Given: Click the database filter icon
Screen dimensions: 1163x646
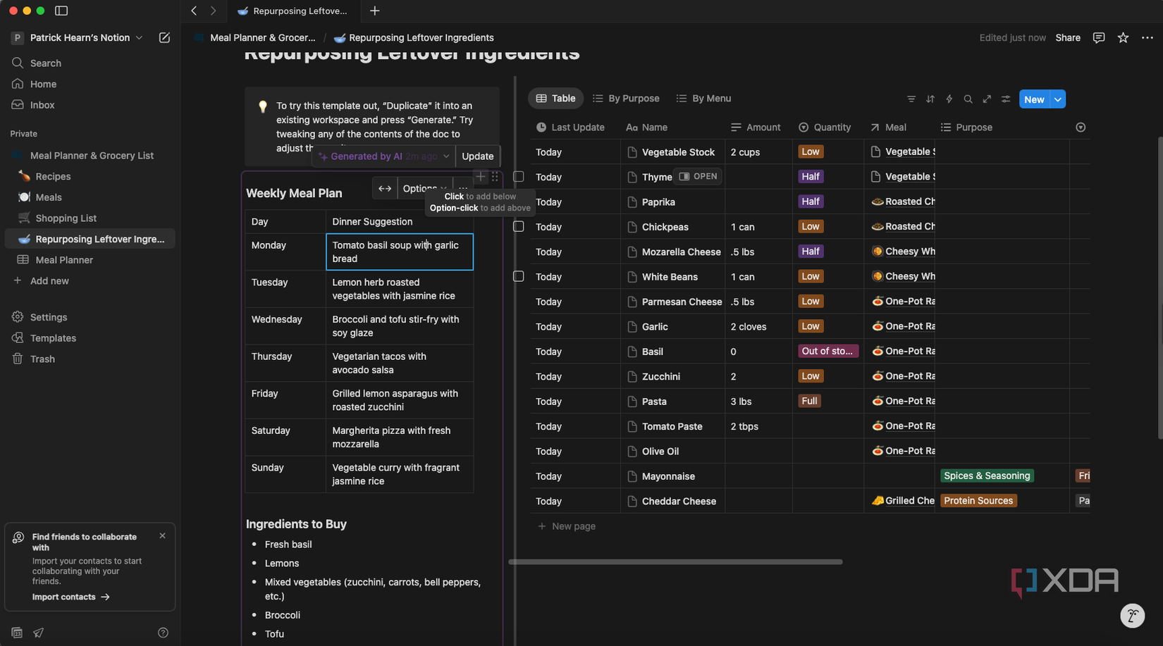Looking at the screenshot, I should [x=911, y=99].
